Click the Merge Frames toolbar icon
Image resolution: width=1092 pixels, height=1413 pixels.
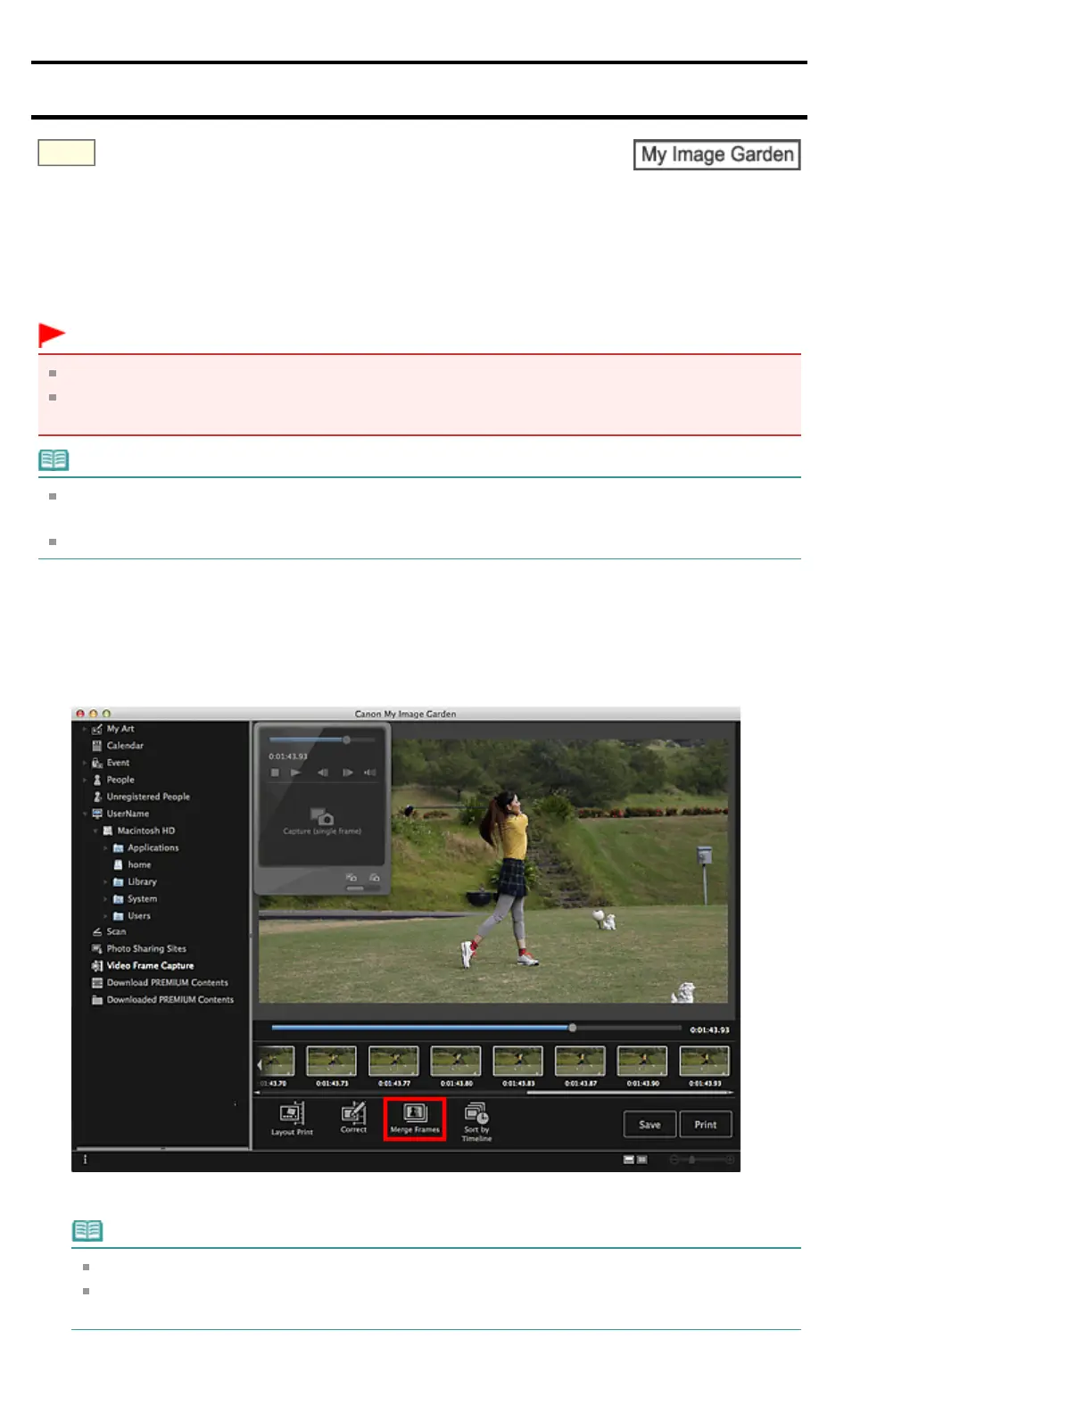pyautogui.click(x=415, y=1112)
